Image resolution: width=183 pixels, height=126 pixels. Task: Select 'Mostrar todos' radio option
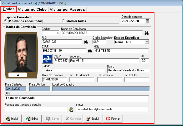pyautogui.click(x=63, y=21)
